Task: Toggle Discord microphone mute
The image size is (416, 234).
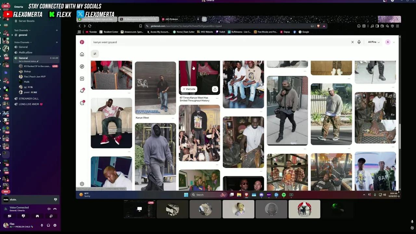Action: [42, 225]
